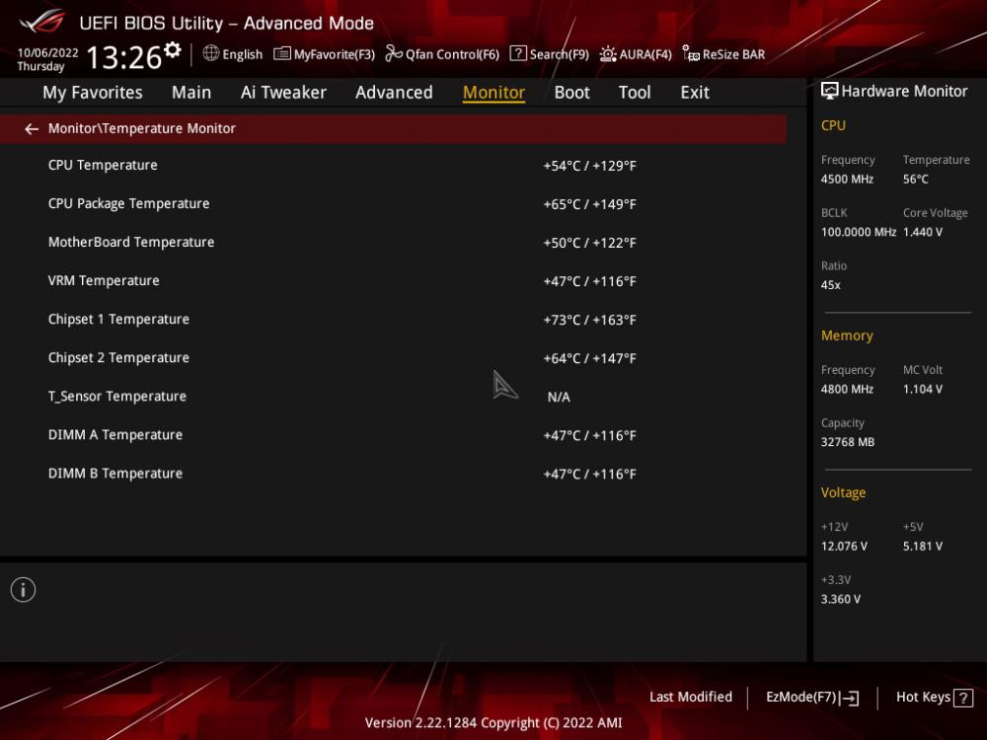The width and height of the screenshot is (987, 740).
Task: Select MotherBoard Temperature row
Action: (393, 243)
